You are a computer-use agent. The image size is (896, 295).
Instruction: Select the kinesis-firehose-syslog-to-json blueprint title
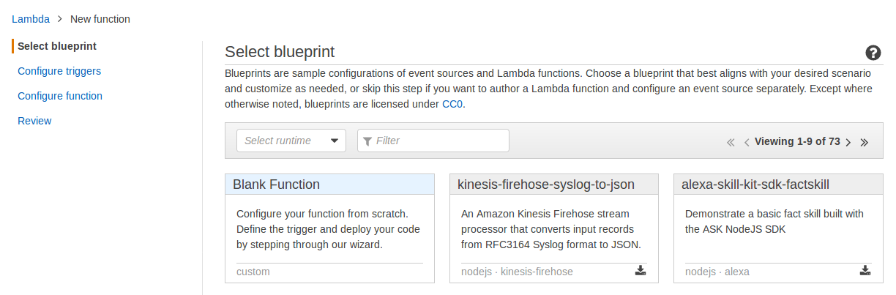click(x=545, y=184)
